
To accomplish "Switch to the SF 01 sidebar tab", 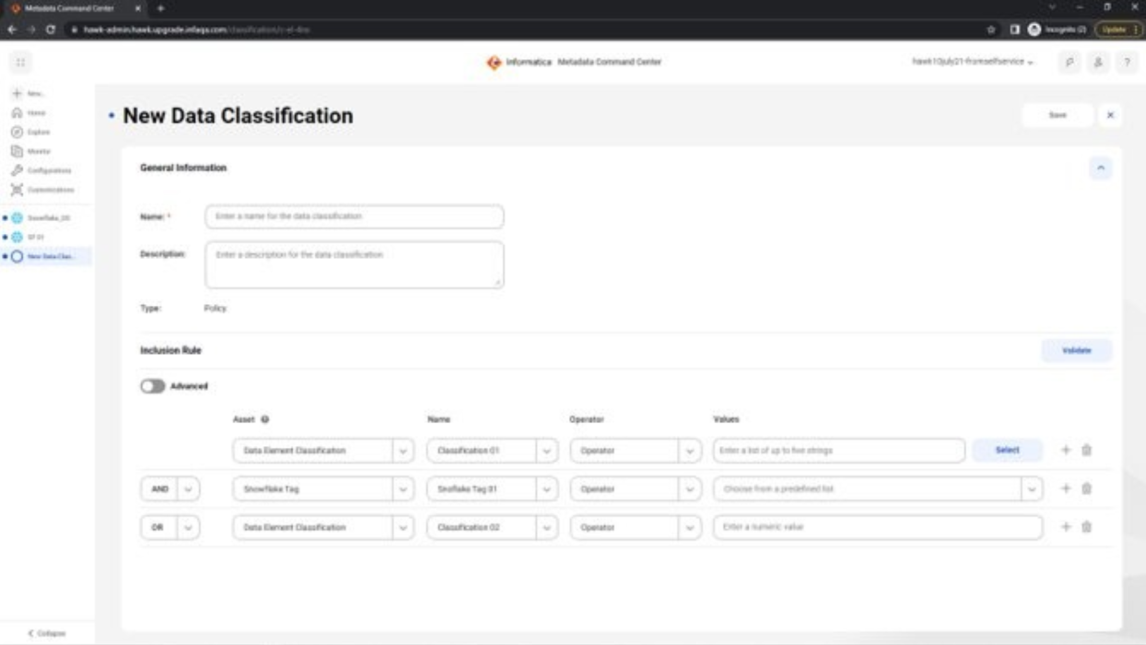I will (46, 237).
